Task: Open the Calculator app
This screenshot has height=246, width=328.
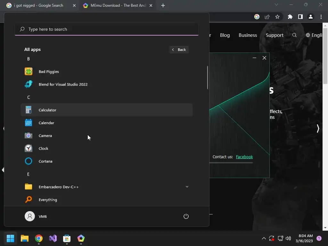Action: tap(106, 110)
